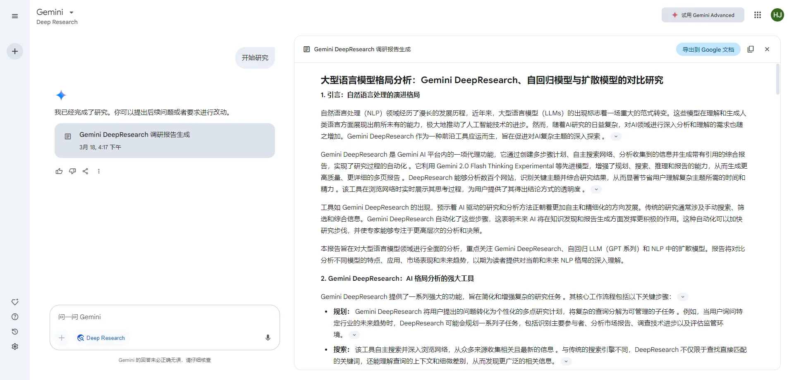This screenshot has width=794, height=380.
Task: Click the Gemini accuracy disclaimer text
Action: (165, 360)
